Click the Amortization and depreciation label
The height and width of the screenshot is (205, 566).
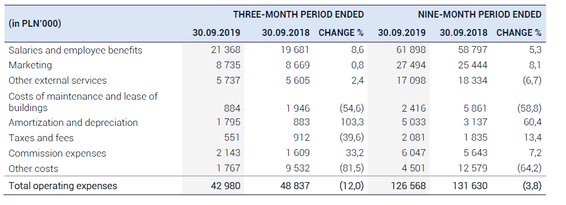click(73, 123)
